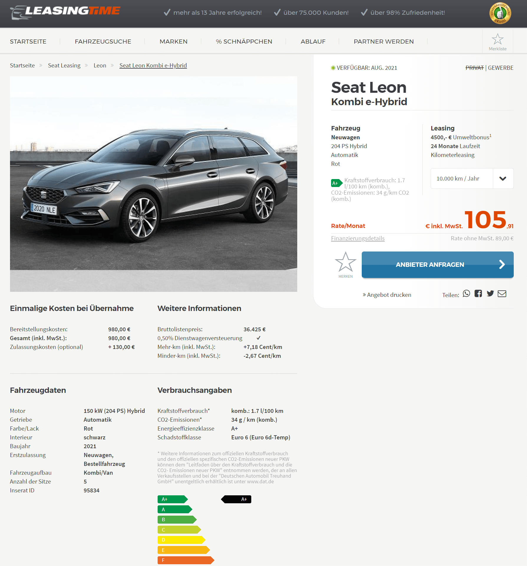527x566 pixels.
Task: Click the Minder-km '-2,67 Cent/km' value
Action: click(262, 356)
